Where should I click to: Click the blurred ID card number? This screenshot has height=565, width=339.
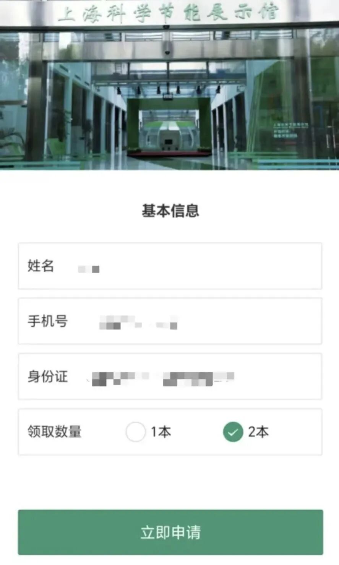tap(163, 378)
